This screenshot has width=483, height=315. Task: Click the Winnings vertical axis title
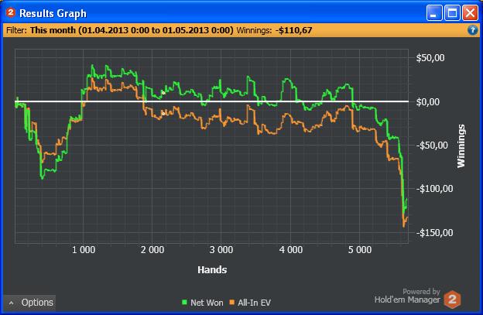461,146
